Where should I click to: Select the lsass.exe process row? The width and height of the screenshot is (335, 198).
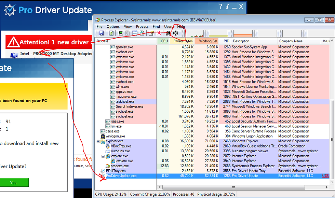point(212,122)
